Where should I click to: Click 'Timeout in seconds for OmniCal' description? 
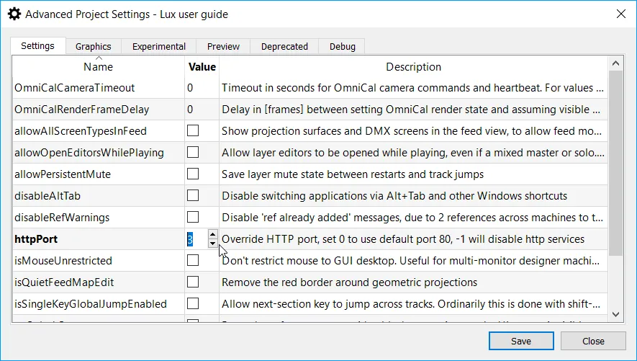click(412, 88)
